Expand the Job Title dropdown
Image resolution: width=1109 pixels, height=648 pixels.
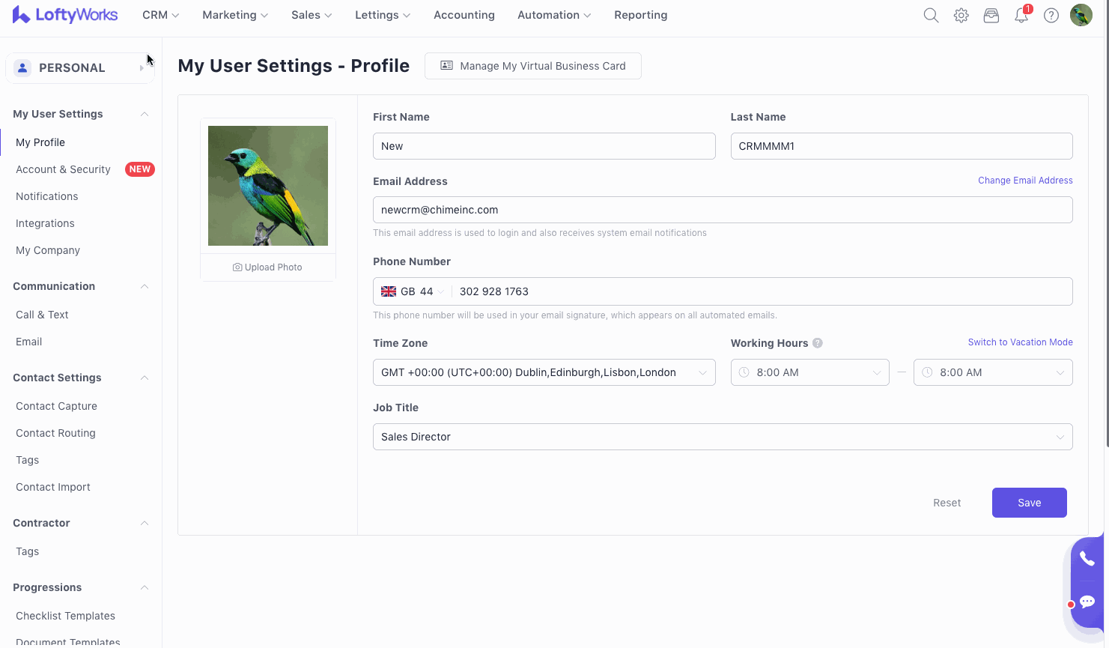point(722,437)
